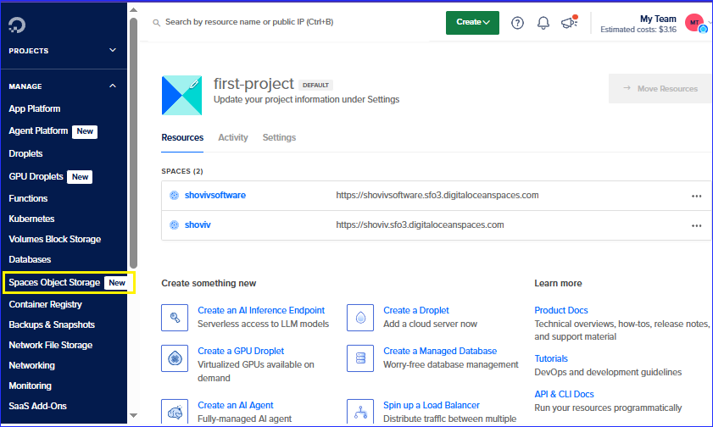Click the first-project logo icon

(181, 95)
